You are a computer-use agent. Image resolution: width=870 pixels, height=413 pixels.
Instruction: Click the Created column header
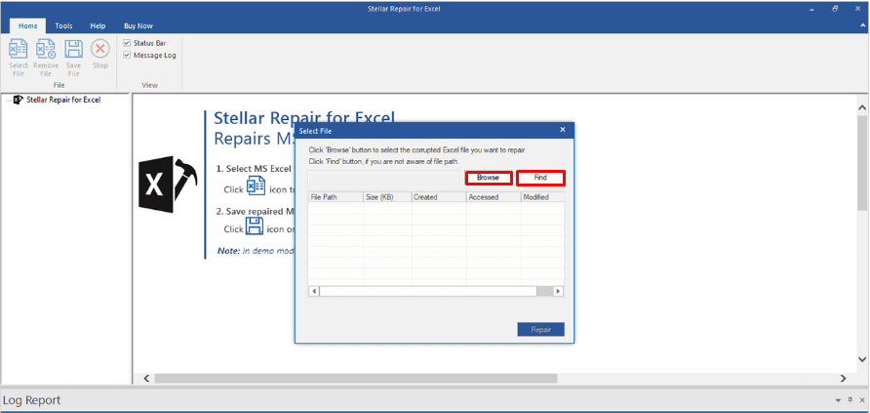tap(439, 197)
